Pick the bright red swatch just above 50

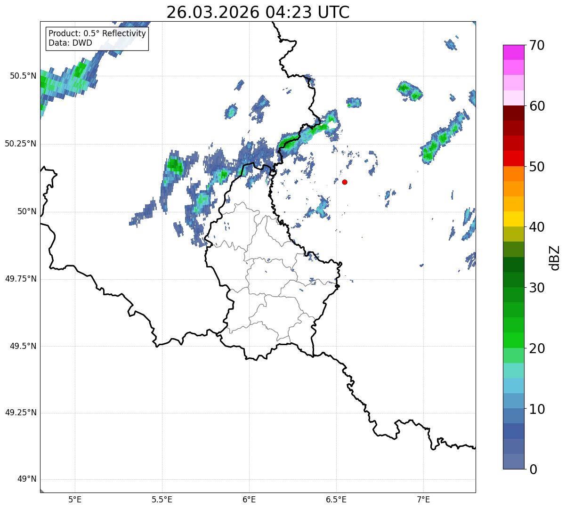pyautogui.click(x=513, y=158)
